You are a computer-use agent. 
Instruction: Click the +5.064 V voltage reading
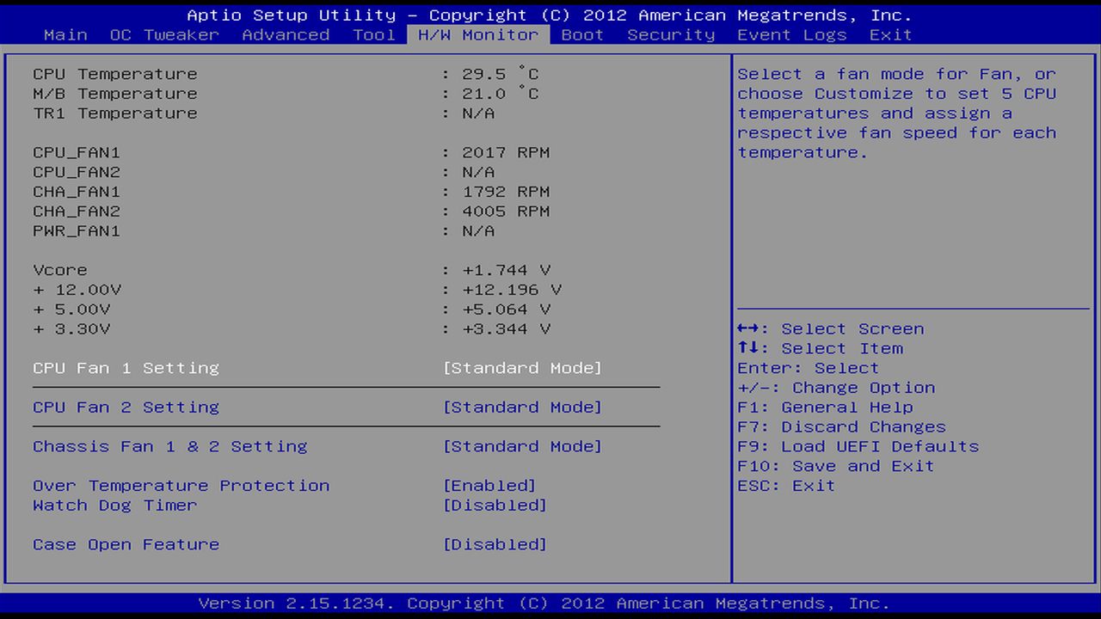click(x=506, y=309)
